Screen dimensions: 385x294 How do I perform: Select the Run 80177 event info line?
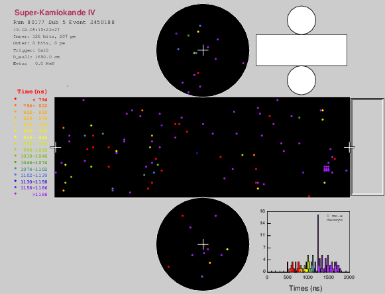pos(64,22)
